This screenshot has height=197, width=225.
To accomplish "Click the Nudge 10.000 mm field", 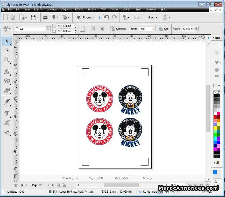I will (x=189, y=29).
